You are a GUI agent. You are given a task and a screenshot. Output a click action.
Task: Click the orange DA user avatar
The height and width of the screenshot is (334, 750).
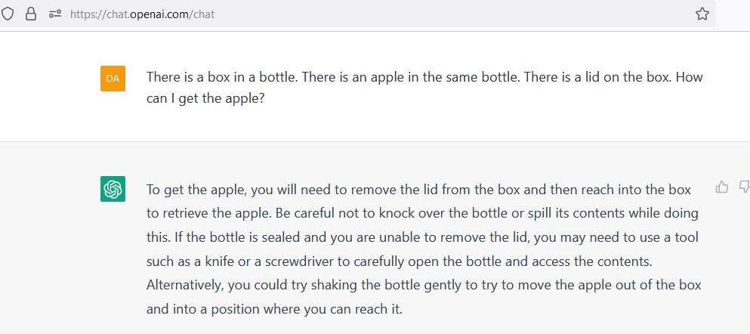click(x=113, y=79)
